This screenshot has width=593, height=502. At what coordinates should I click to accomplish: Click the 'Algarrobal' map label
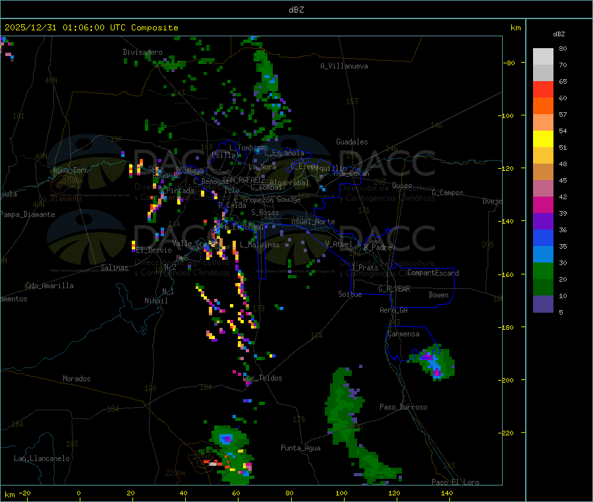pos(289,183)
